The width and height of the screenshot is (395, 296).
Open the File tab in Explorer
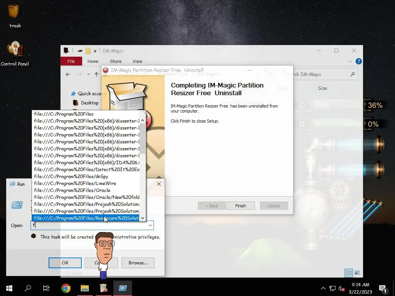pos(71,61)
